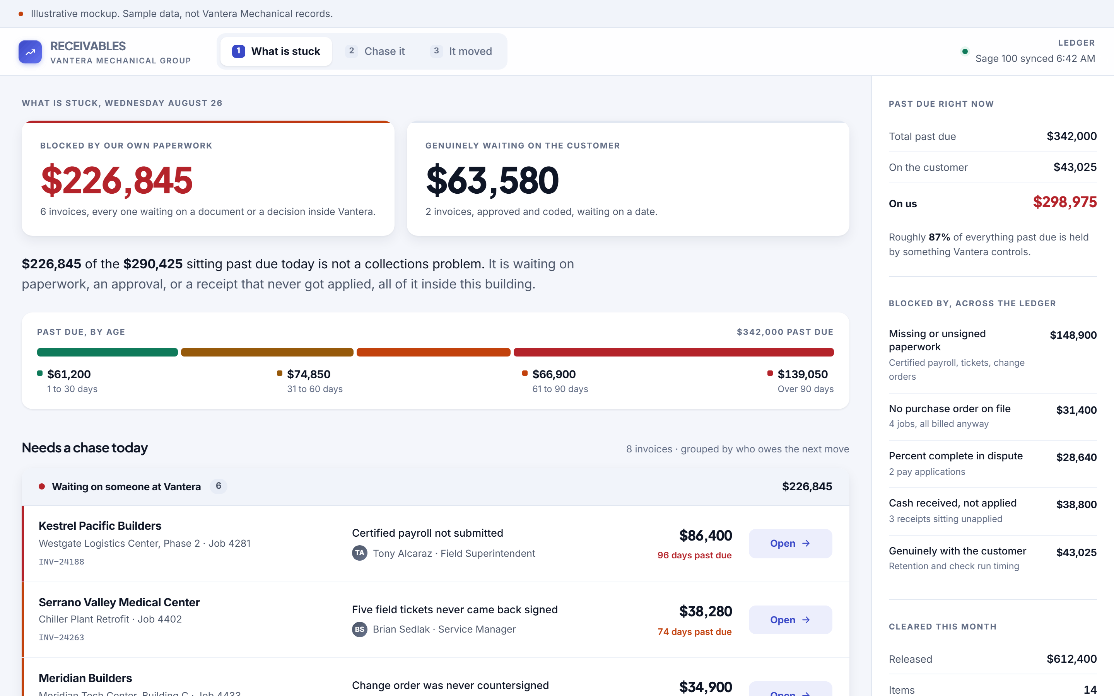Click the Released $612,400 value
The width and height of the screenshot is (1114, 696).
(x=1071, y=659)
